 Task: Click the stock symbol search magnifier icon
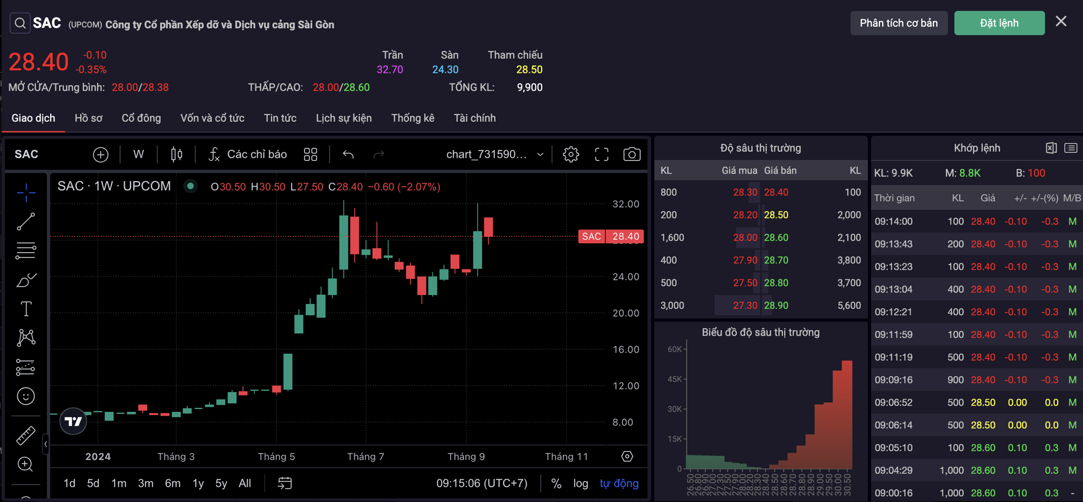point(20,23)
